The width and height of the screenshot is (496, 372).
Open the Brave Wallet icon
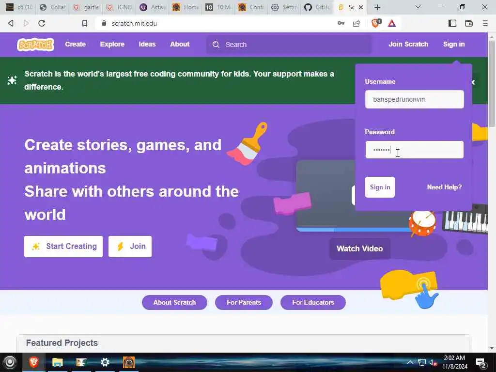[x=469, y=23]
